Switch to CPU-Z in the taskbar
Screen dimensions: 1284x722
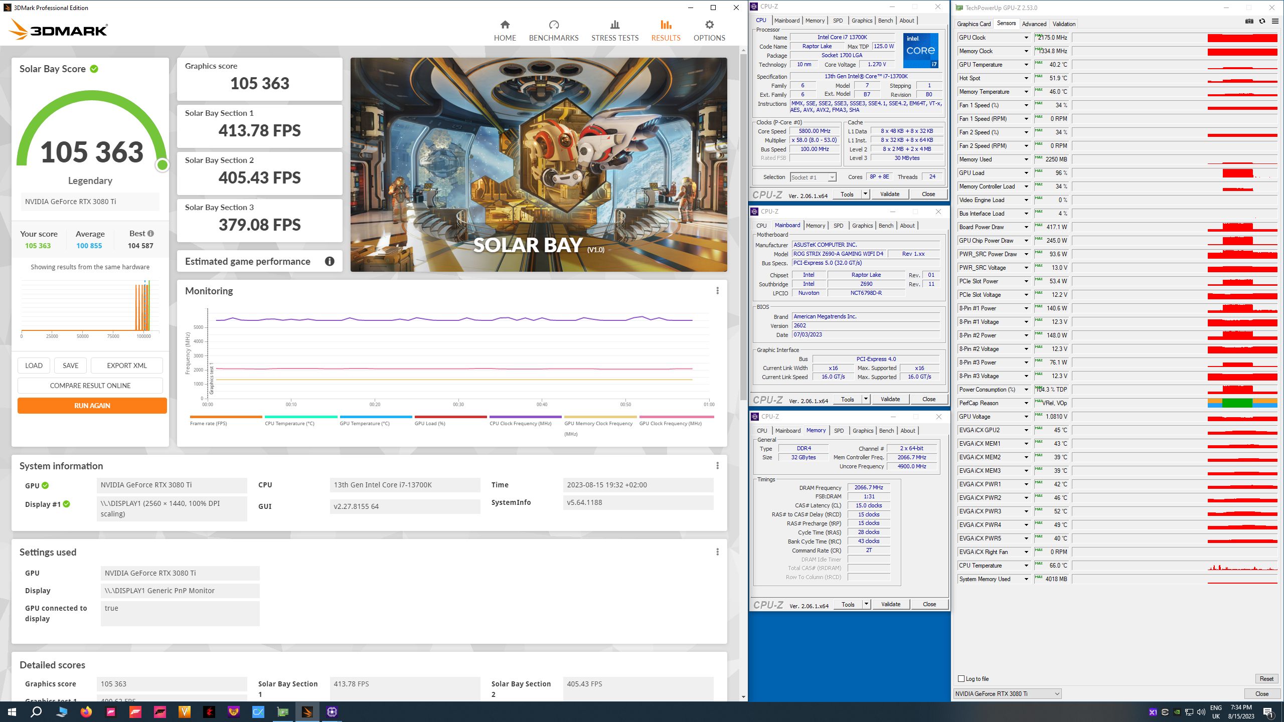(x=332, y=712)
